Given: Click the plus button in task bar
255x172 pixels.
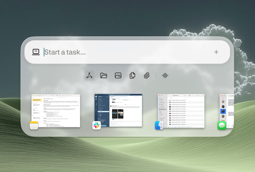Looking at the screenshot, I should tap(216, 52).
